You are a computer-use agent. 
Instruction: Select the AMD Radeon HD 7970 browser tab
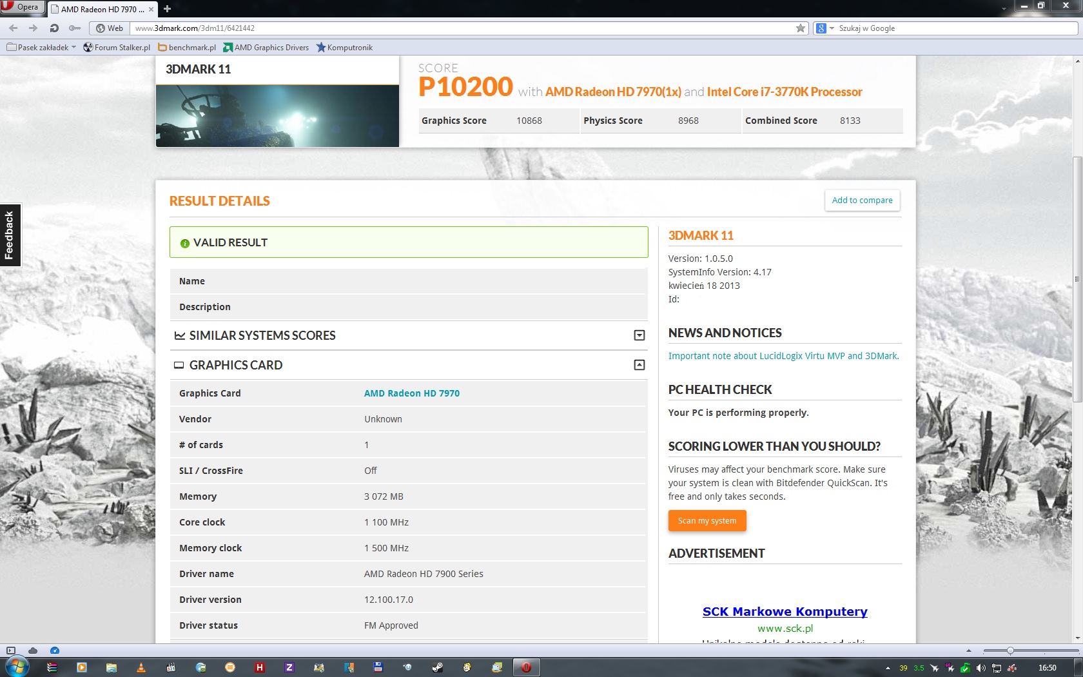(102, 10)
